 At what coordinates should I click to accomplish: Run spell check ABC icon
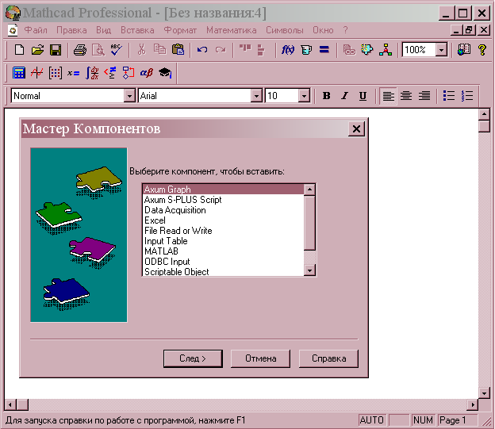click(x=116, y=50)
